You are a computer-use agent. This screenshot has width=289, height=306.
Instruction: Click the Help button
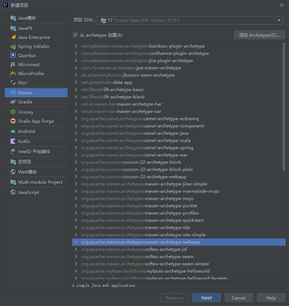(x=271, y=298)
